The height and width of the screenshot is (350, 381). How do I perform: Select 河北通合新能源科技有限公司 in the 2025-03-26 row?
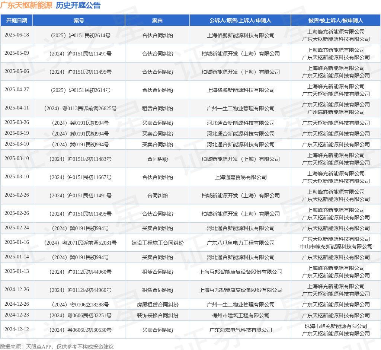click(241, 123)
